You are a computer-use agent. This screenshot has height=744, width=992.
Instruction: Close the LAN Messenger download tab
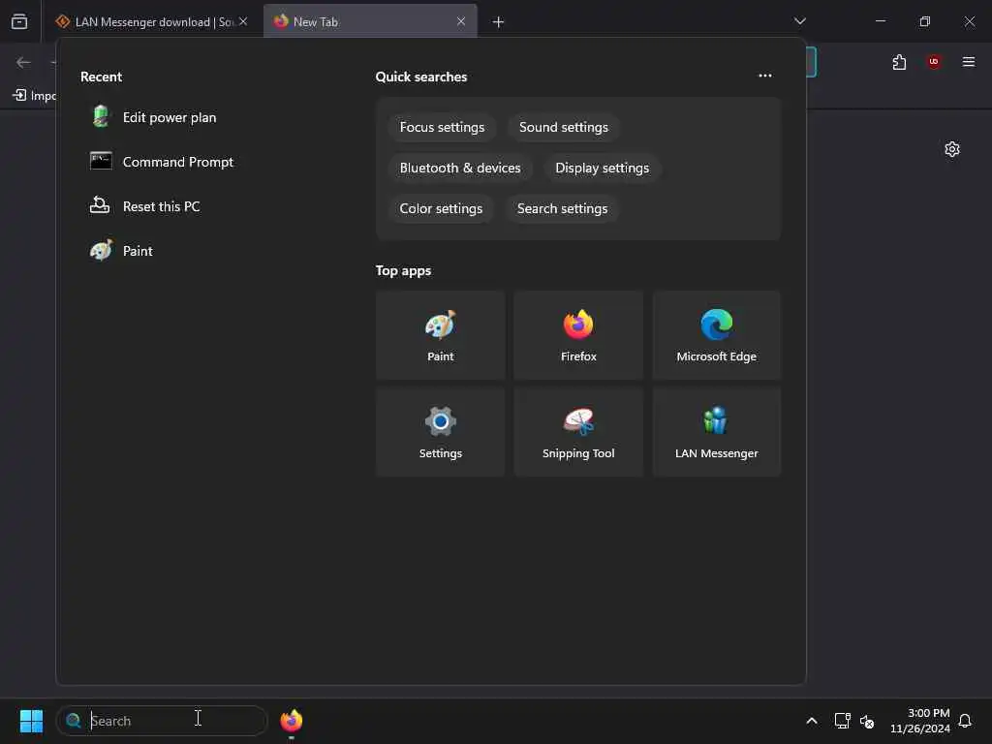click(x=243, y=21)
